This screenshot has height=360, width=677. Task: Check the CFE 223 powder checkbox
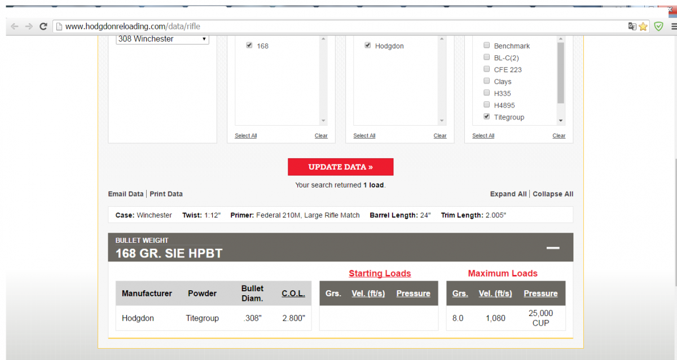click(487, 69)
